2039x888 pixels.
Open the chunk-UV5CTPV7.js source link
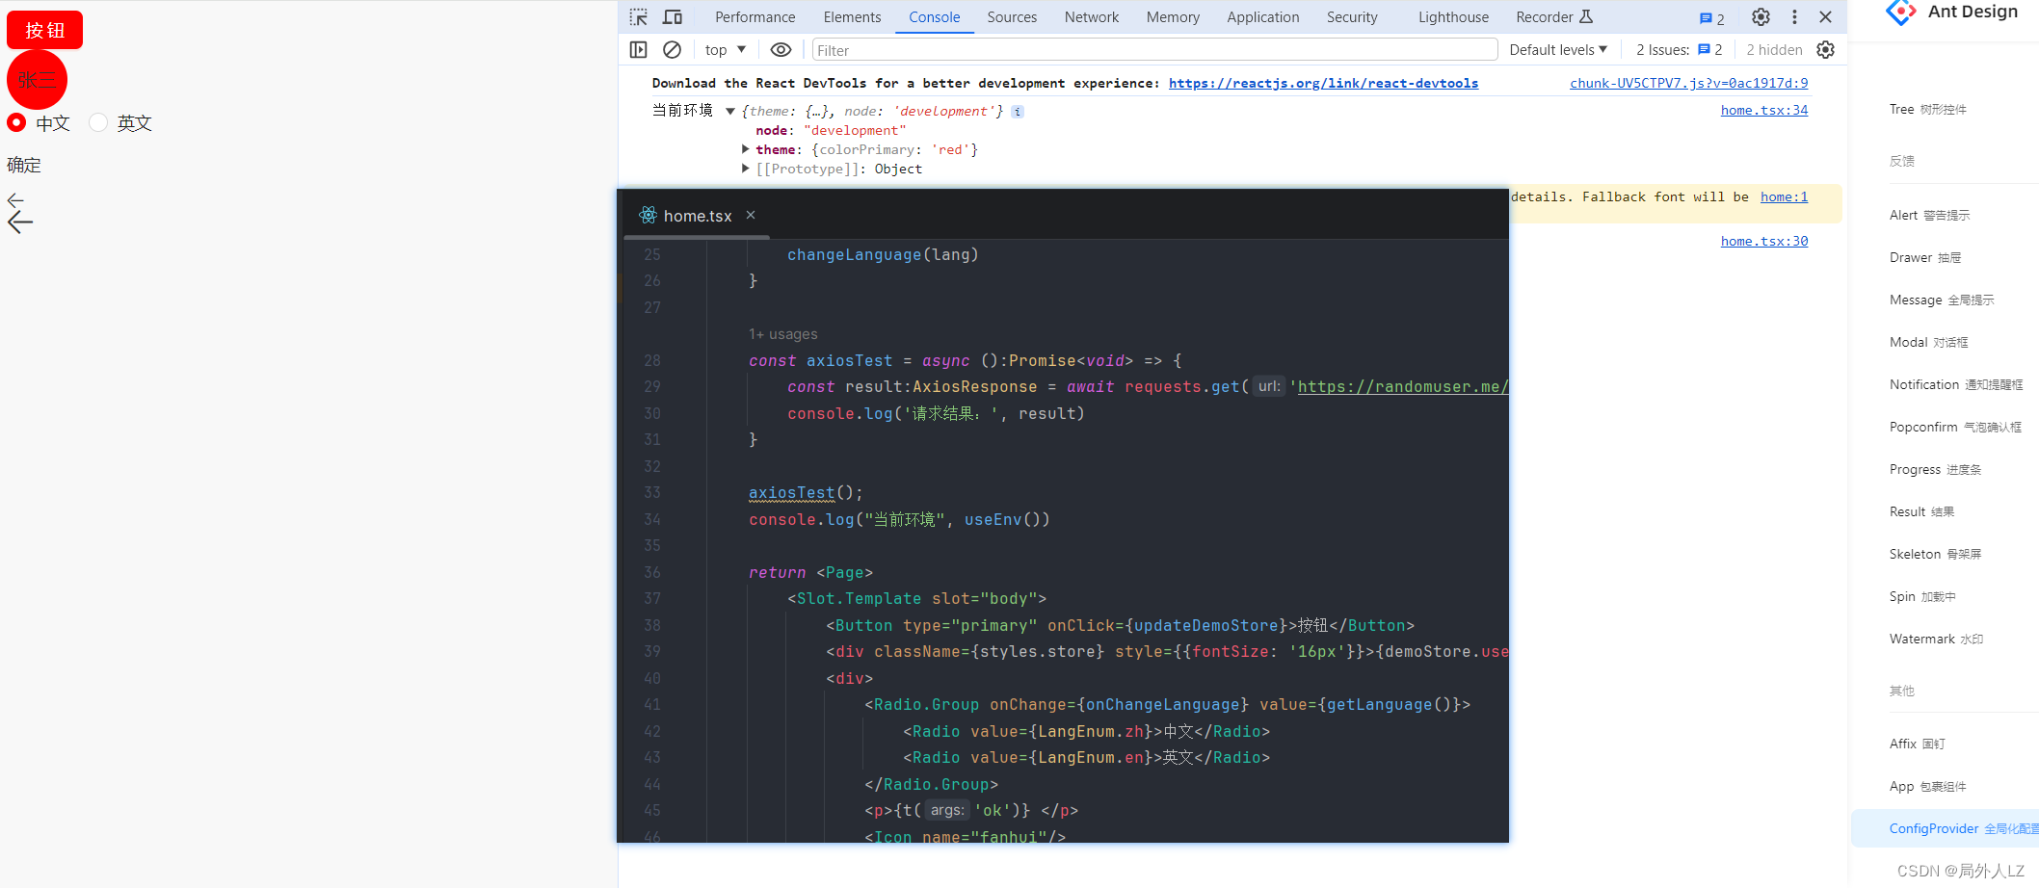click(x=1688, y=84)
